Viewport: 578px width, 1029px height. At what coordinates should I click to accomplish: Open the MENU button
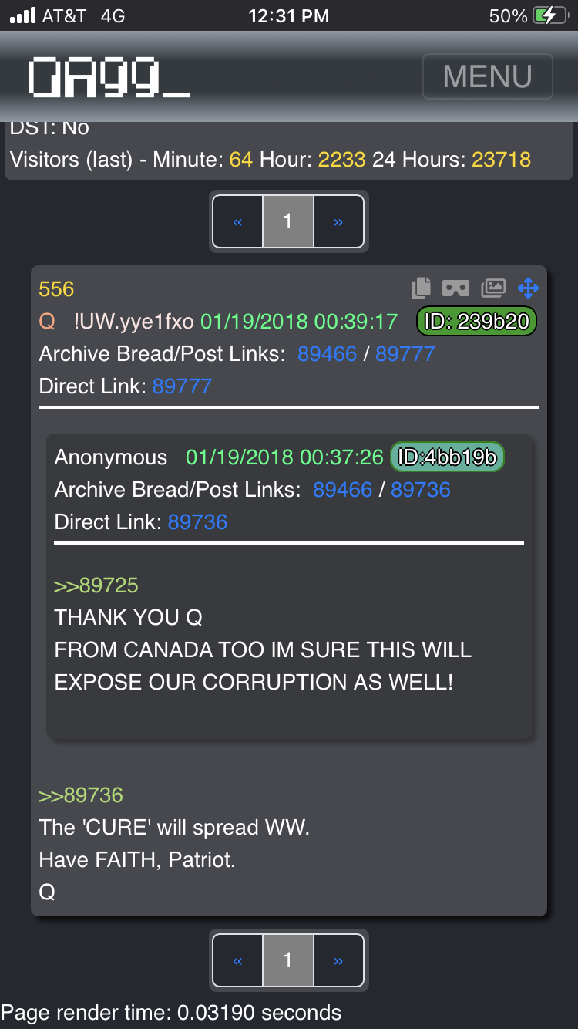click(488, 76)
